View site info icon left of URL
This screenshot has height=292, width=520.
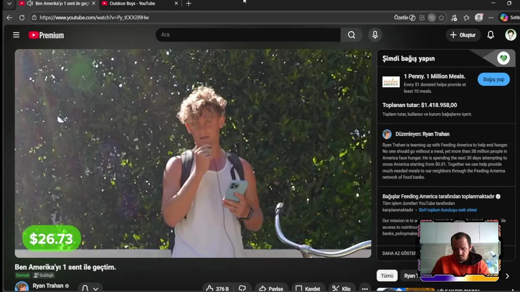(34, 17)
